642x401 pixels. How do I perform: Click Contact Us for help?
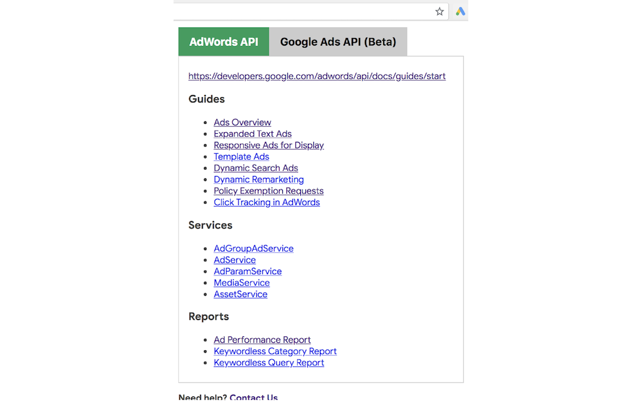click(253, 396)
